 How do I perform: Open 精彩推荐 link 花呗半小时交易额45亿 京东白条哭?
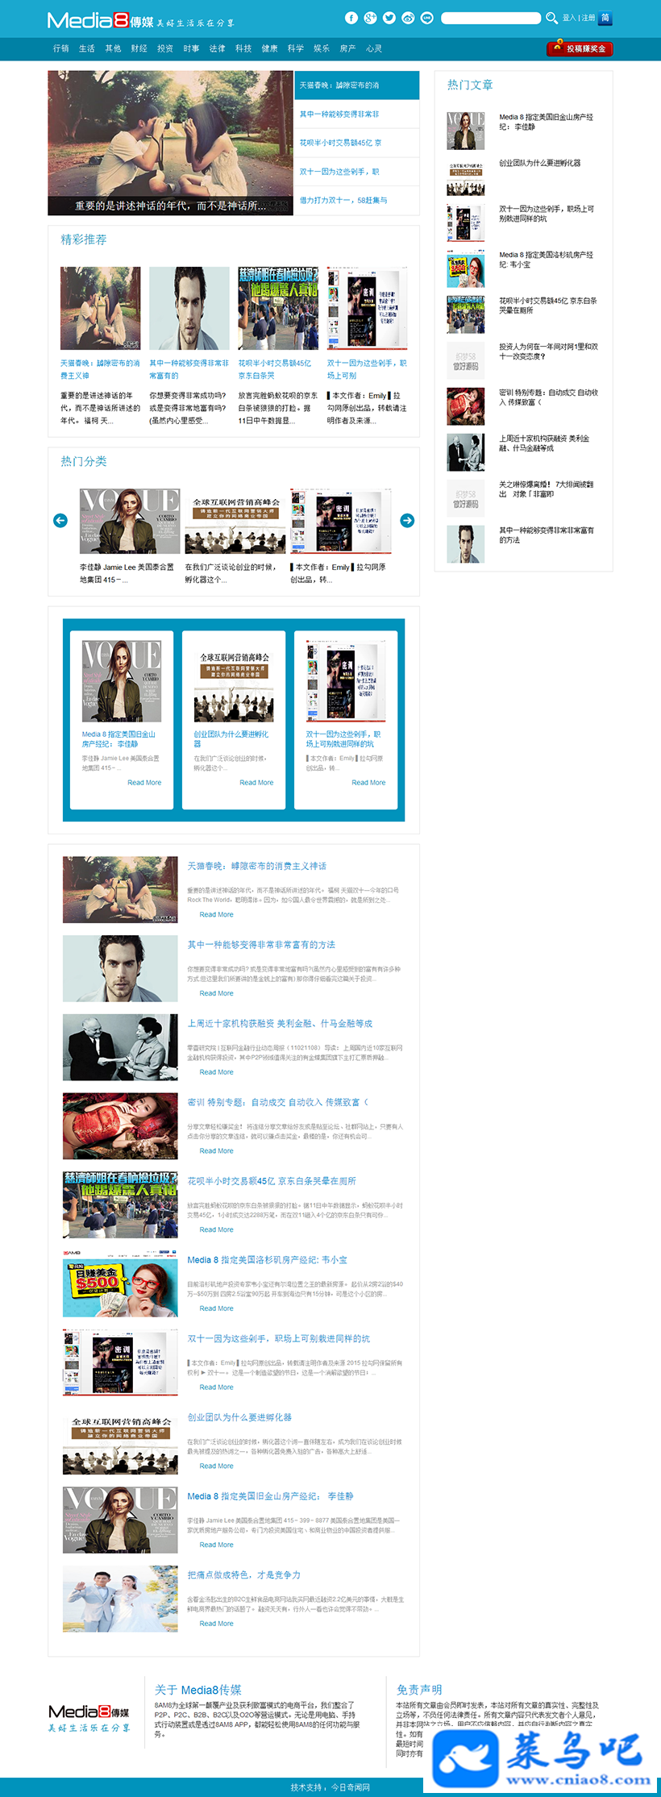click(275, 369)
